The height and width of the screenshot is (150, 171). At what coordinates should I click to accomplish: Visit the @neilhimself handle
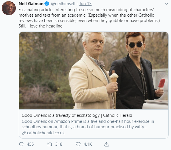(x=63, y=4)
